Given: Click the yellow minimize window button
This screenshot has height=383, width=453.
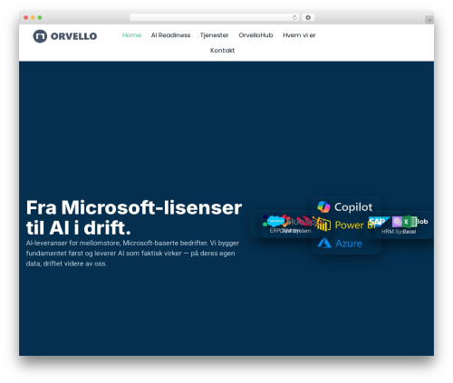Looking at the screenshot, I should coord(33,18).
